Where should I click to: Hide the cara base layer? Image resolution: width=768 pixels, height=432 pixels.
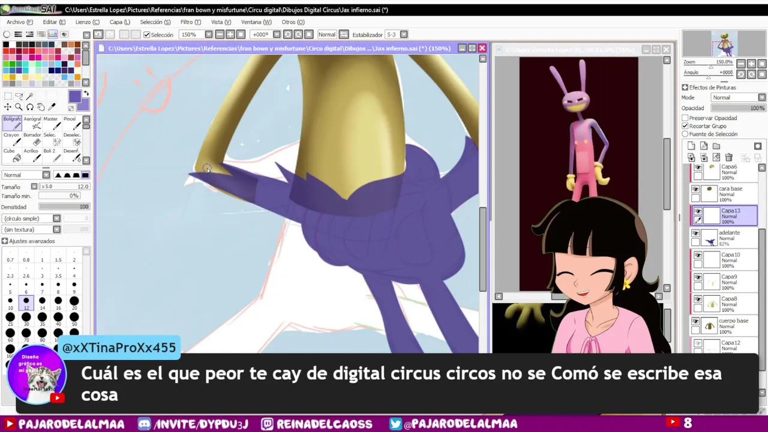[696, 190]
